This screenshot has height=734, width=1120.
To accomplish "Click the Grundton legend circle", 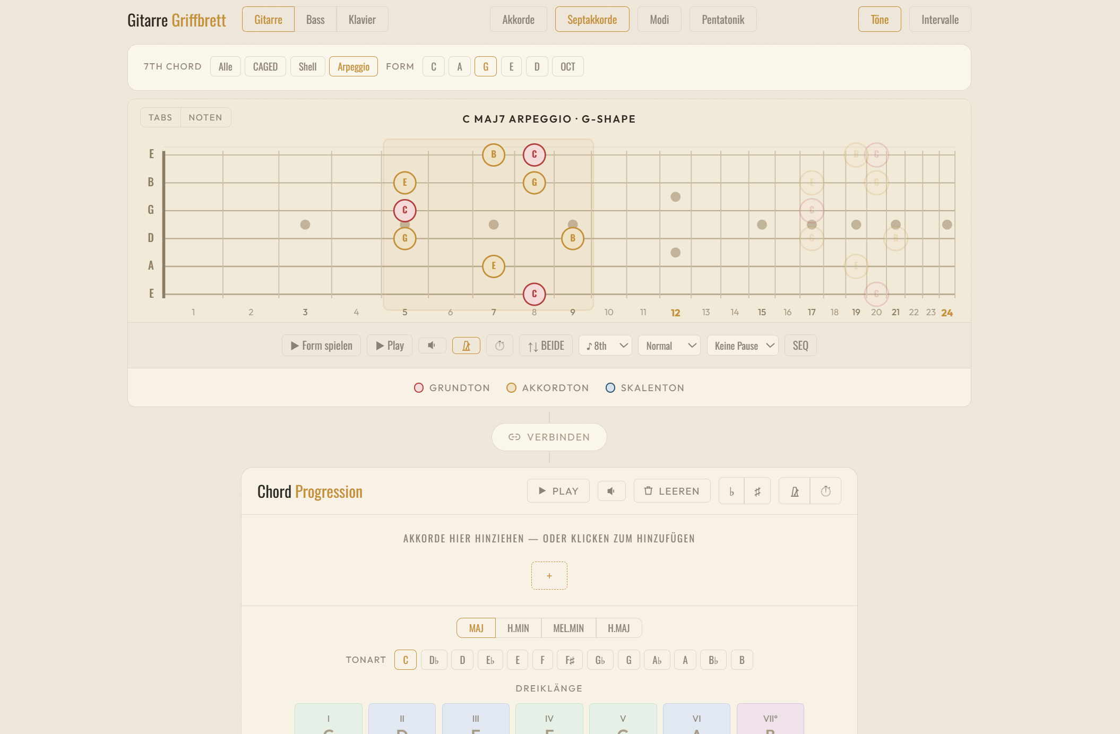I will (x=419, y=388).
